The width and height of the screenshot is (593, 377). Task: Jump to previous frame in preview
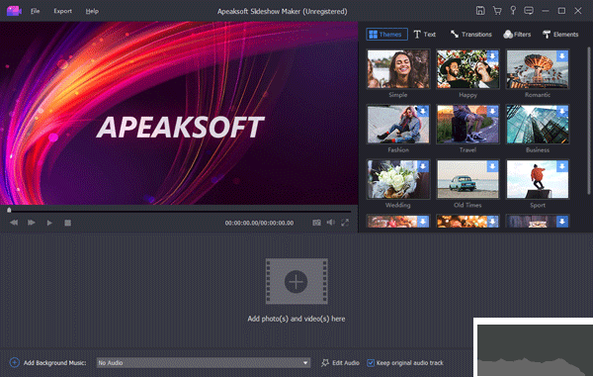tap(14, 223)
